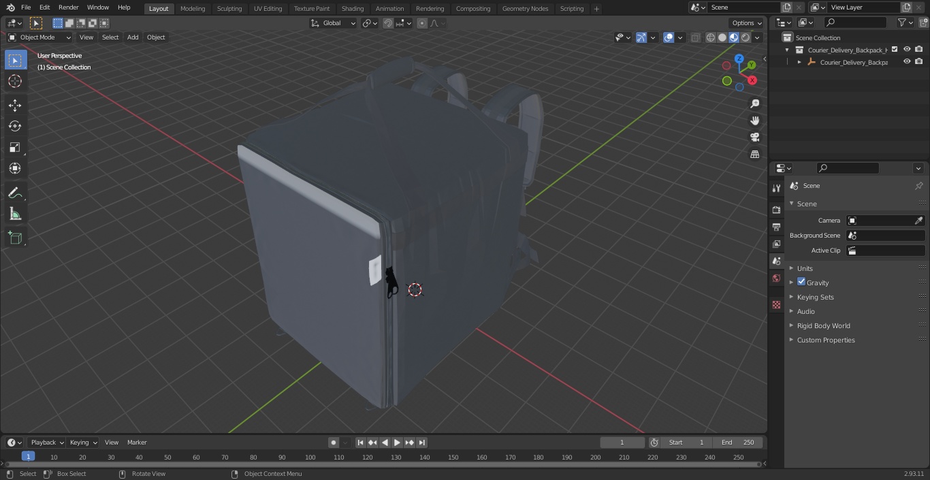Toggle X-Ray display mode
The image size is (930, 480).
pos(695,37)
